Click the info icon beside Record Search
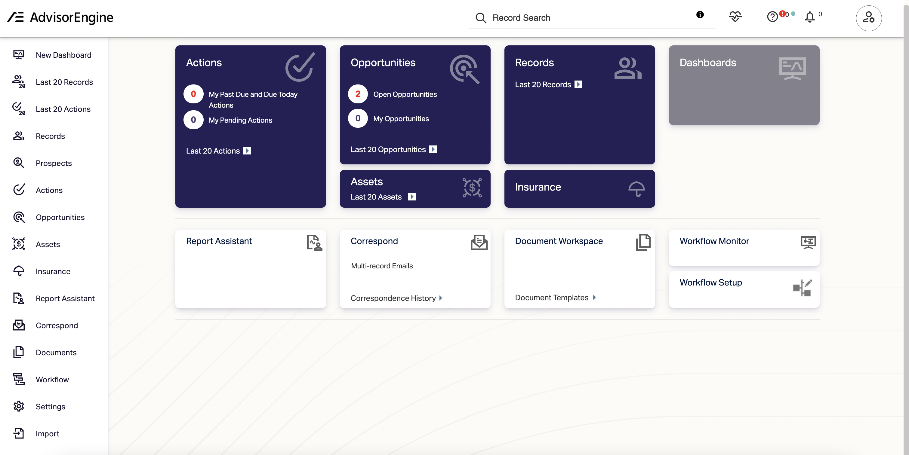 pyautogui.click(x=700, y=14)
